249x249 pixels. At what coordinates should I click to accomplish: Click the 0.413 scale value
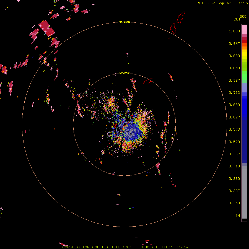234,166
